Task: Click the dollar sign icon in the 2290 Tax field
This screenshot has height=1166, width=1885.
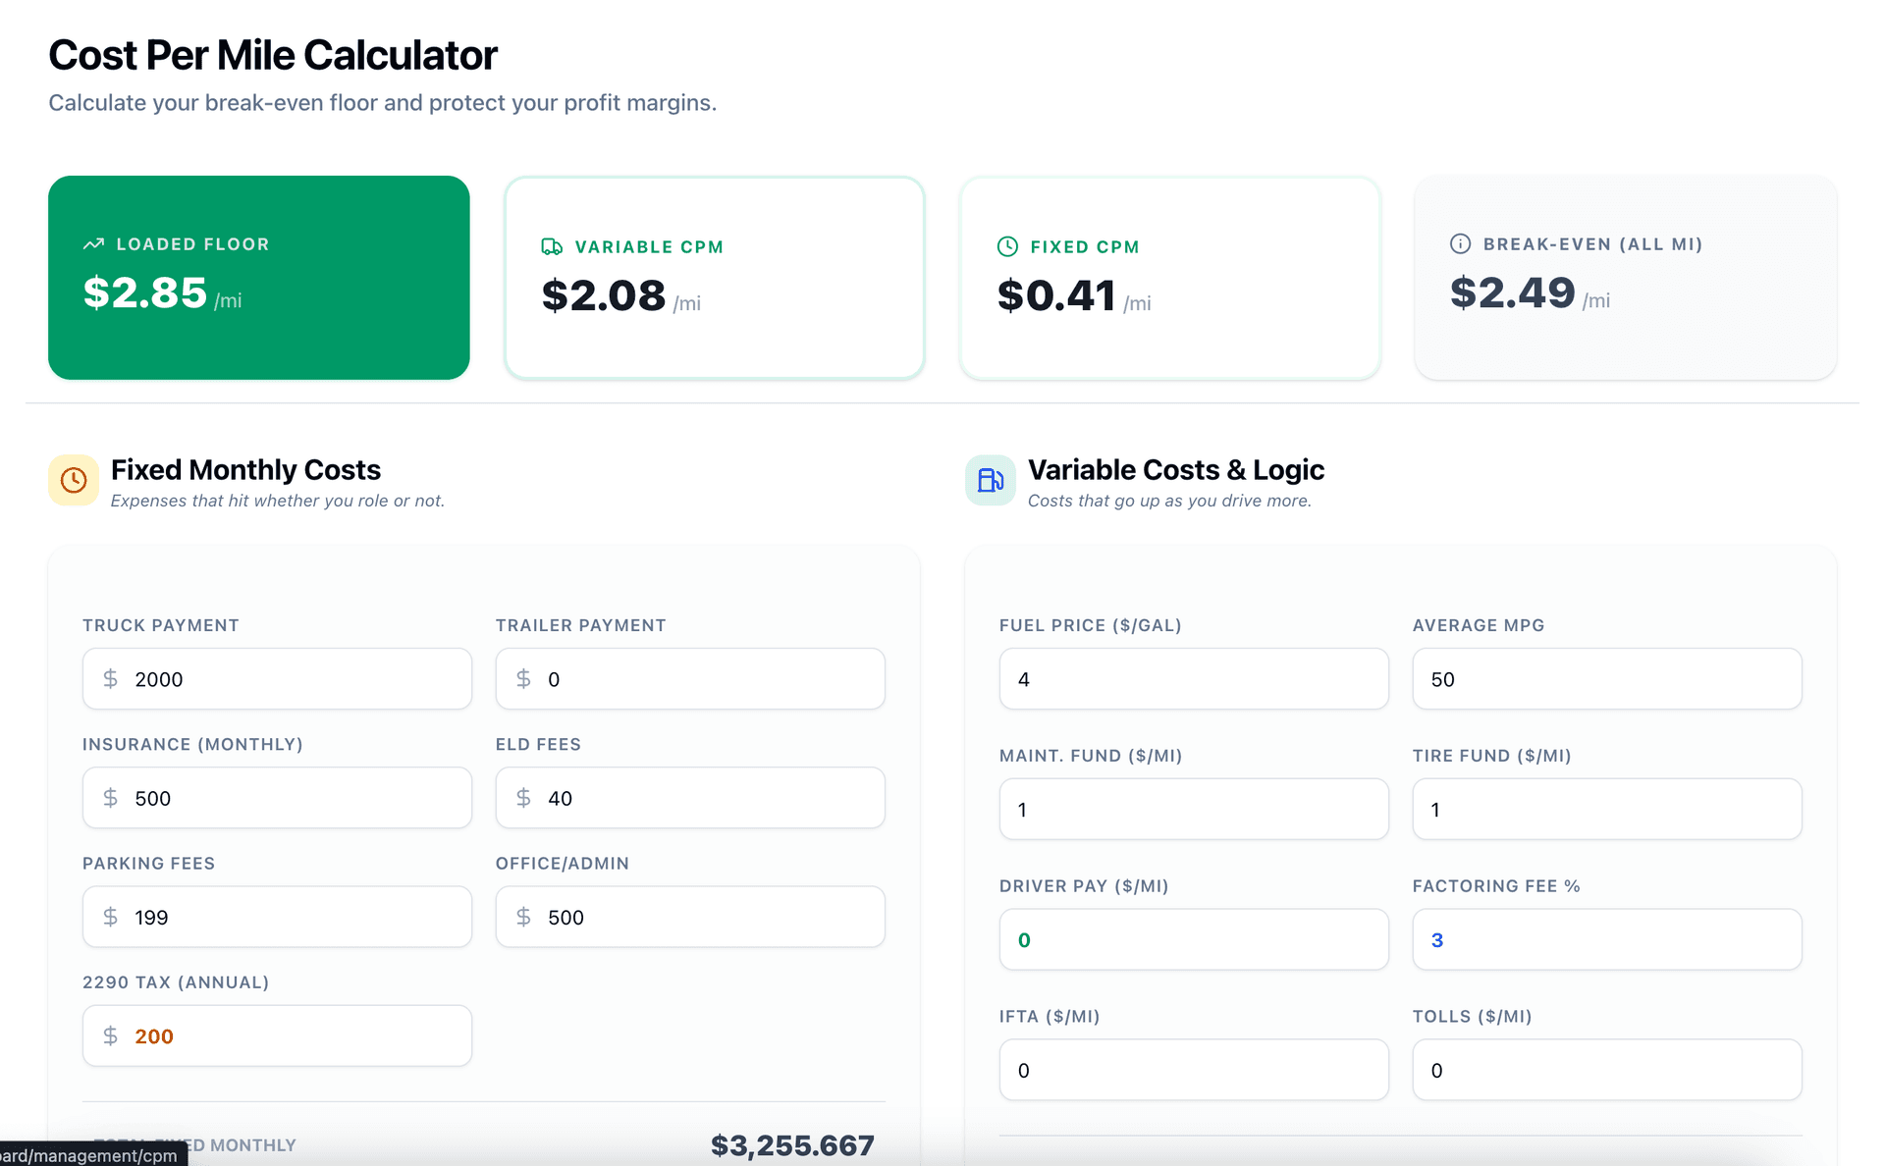Action: [111, 1035]
